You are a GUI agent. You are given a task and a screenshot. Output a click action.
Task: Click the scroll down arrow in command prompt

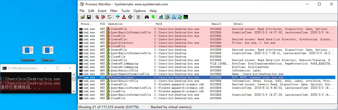pos(74,91)
